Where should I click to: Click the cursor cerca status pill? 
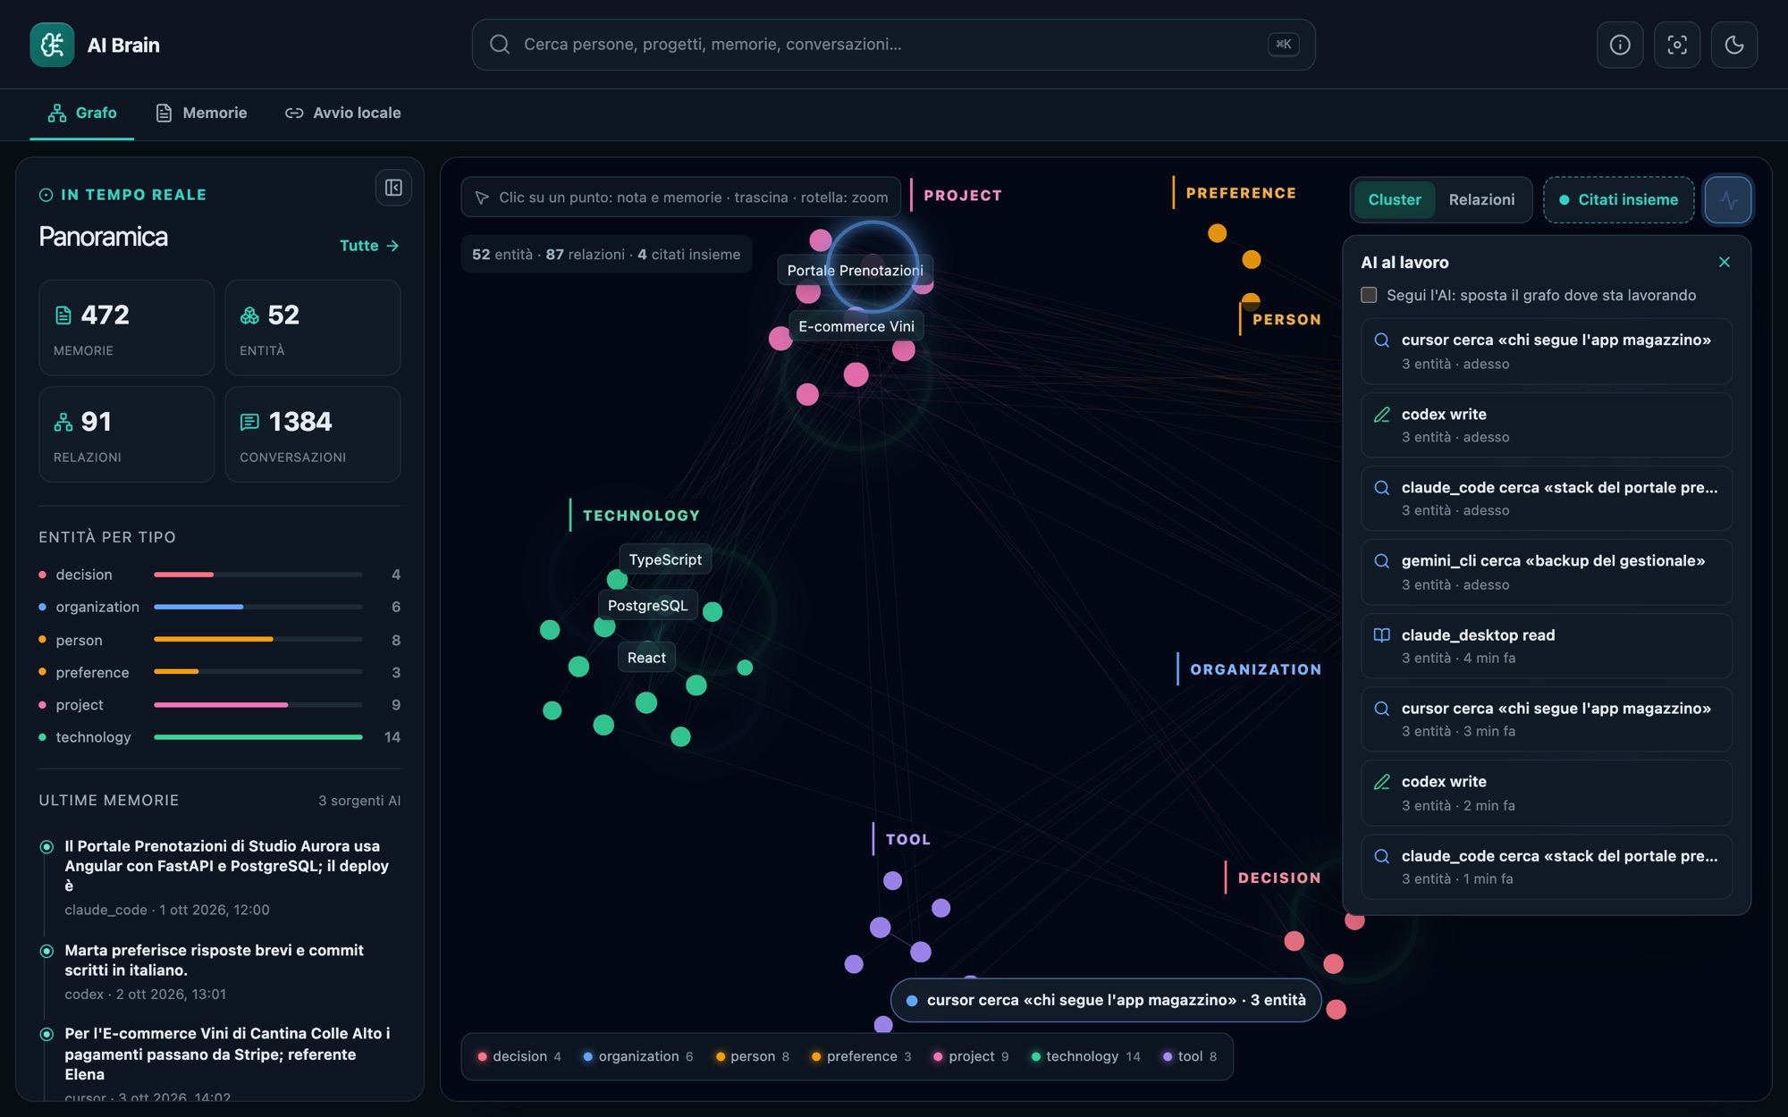(x=1106, y=1000)
